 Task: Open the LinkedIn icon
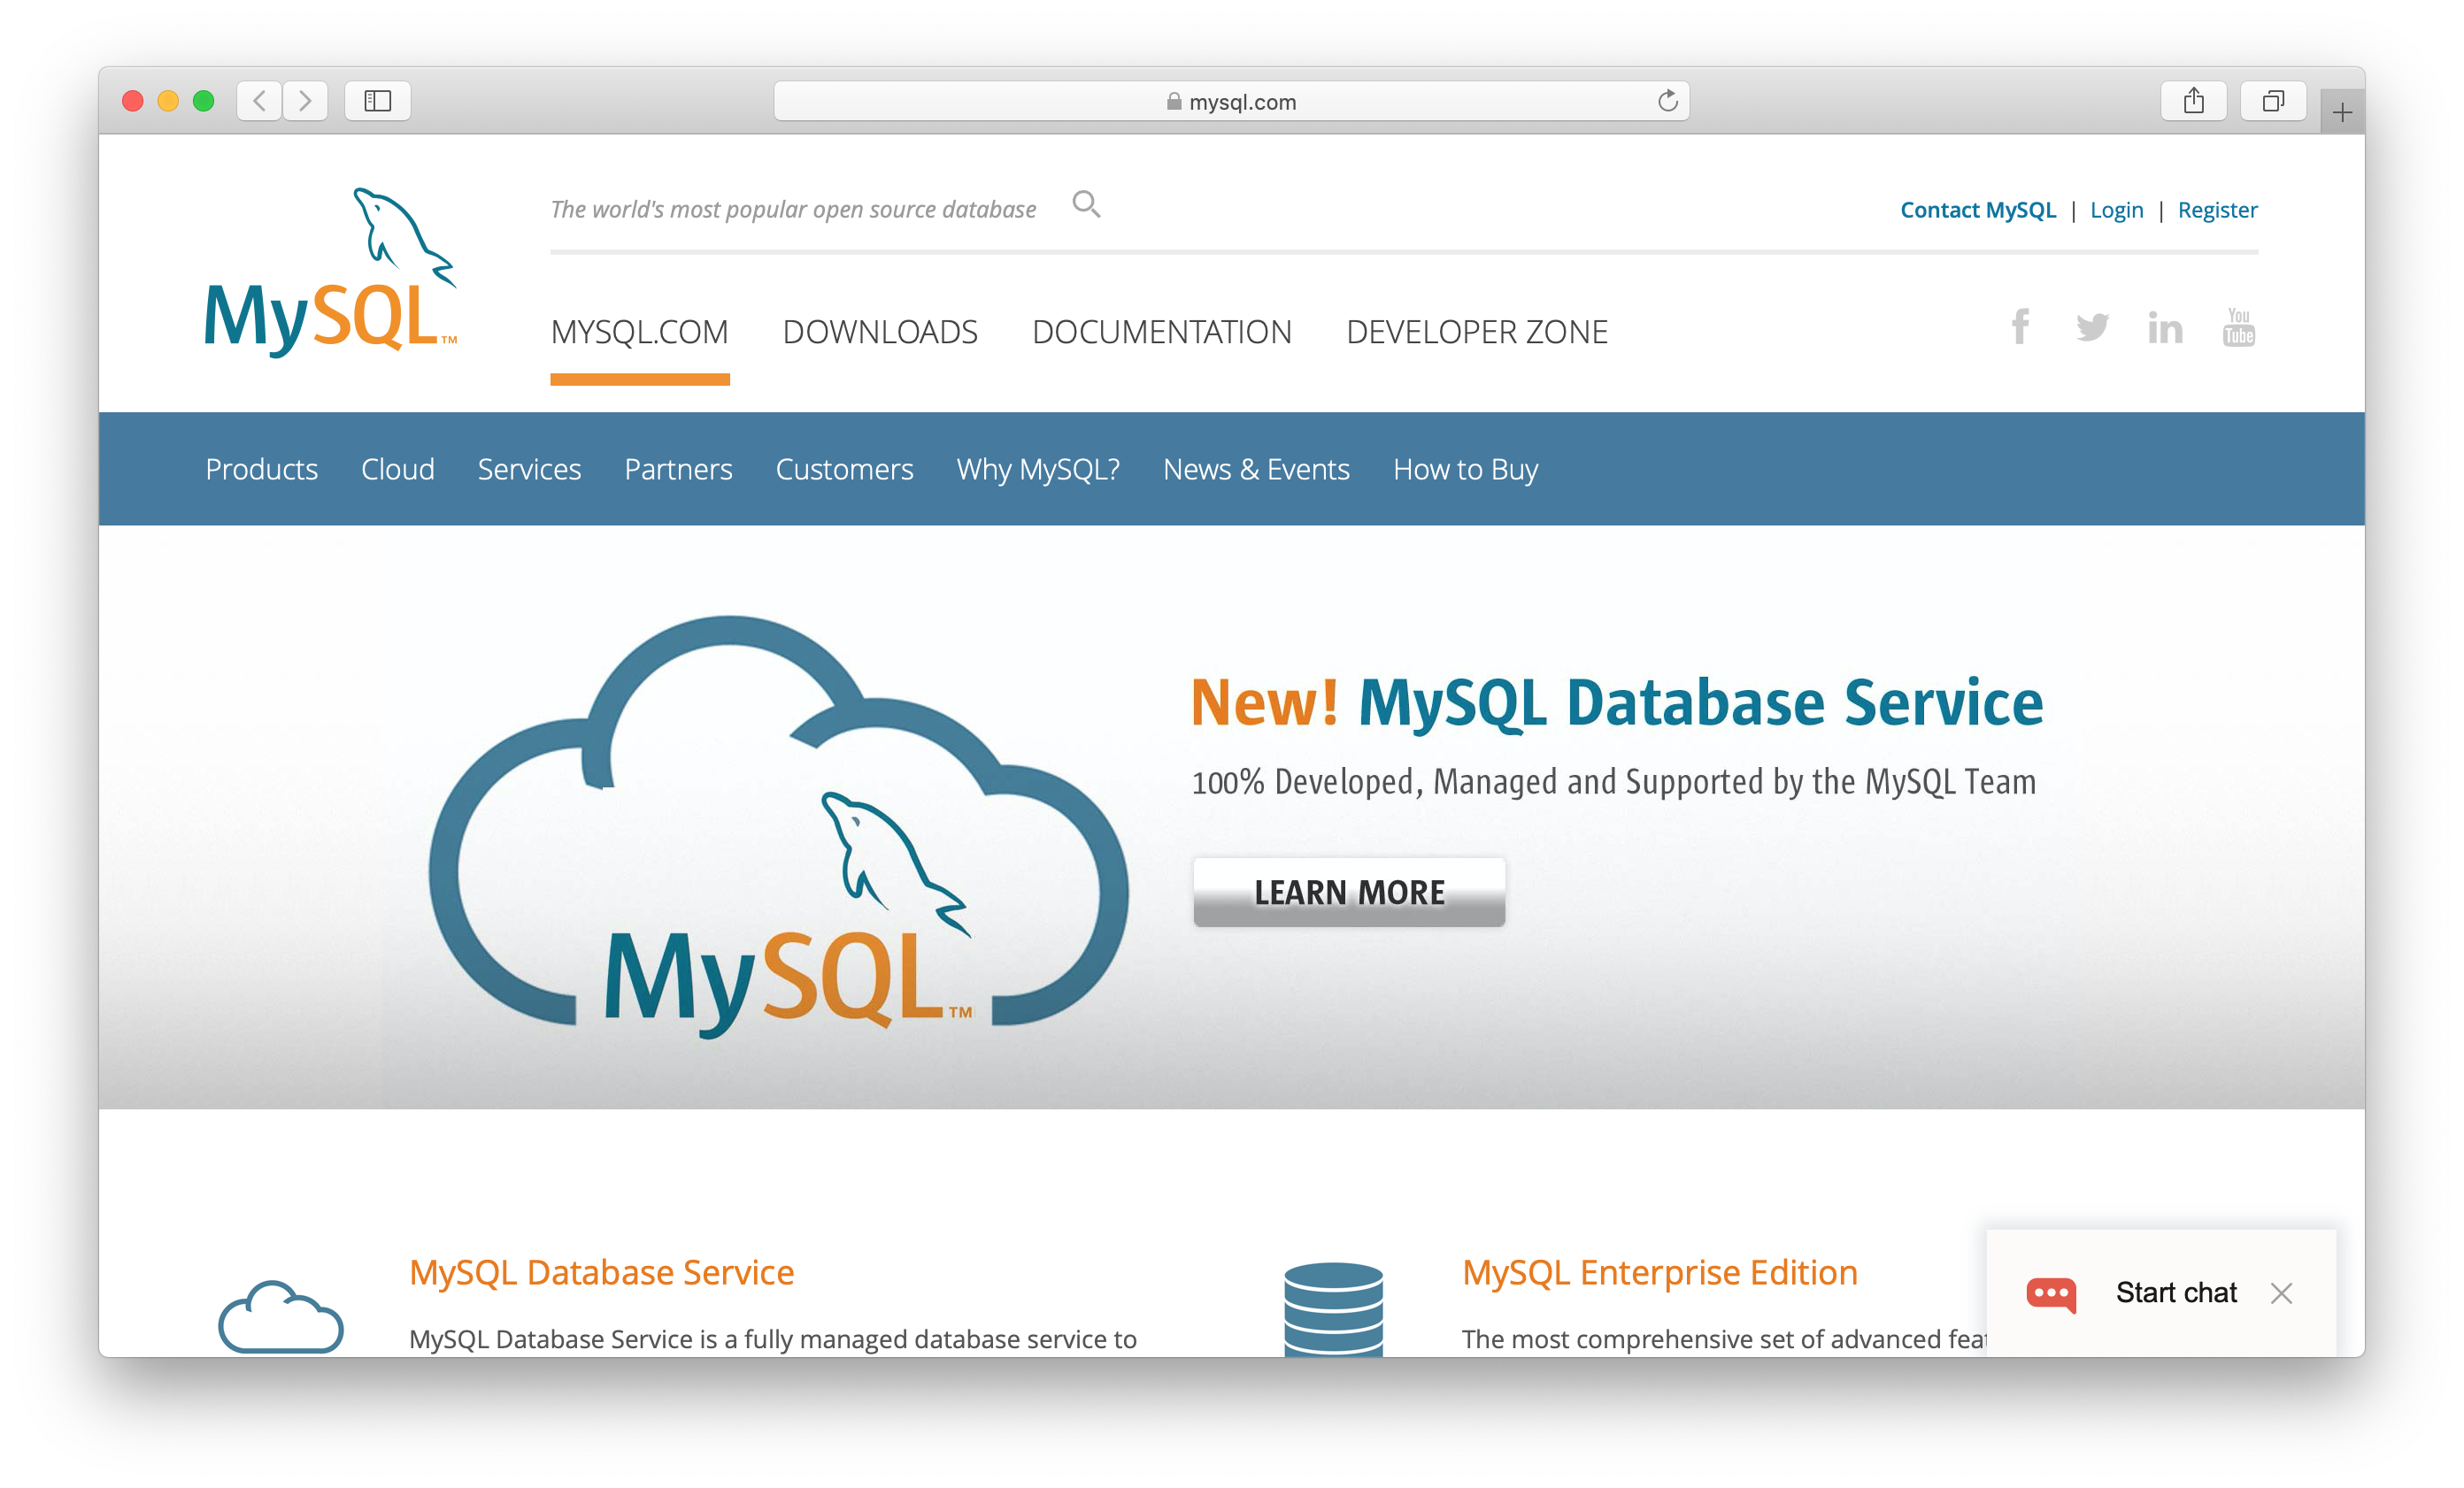2165,328
